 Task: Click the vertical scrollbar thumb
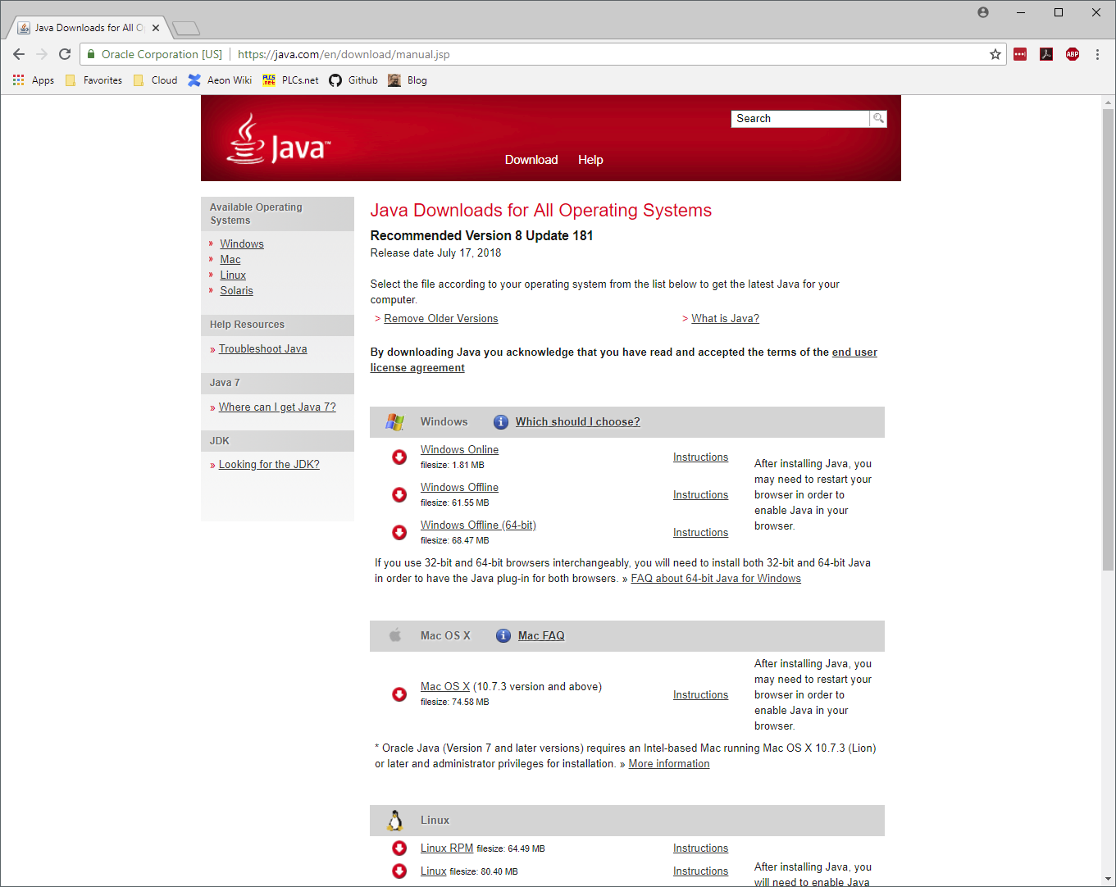click(1109, 339)
